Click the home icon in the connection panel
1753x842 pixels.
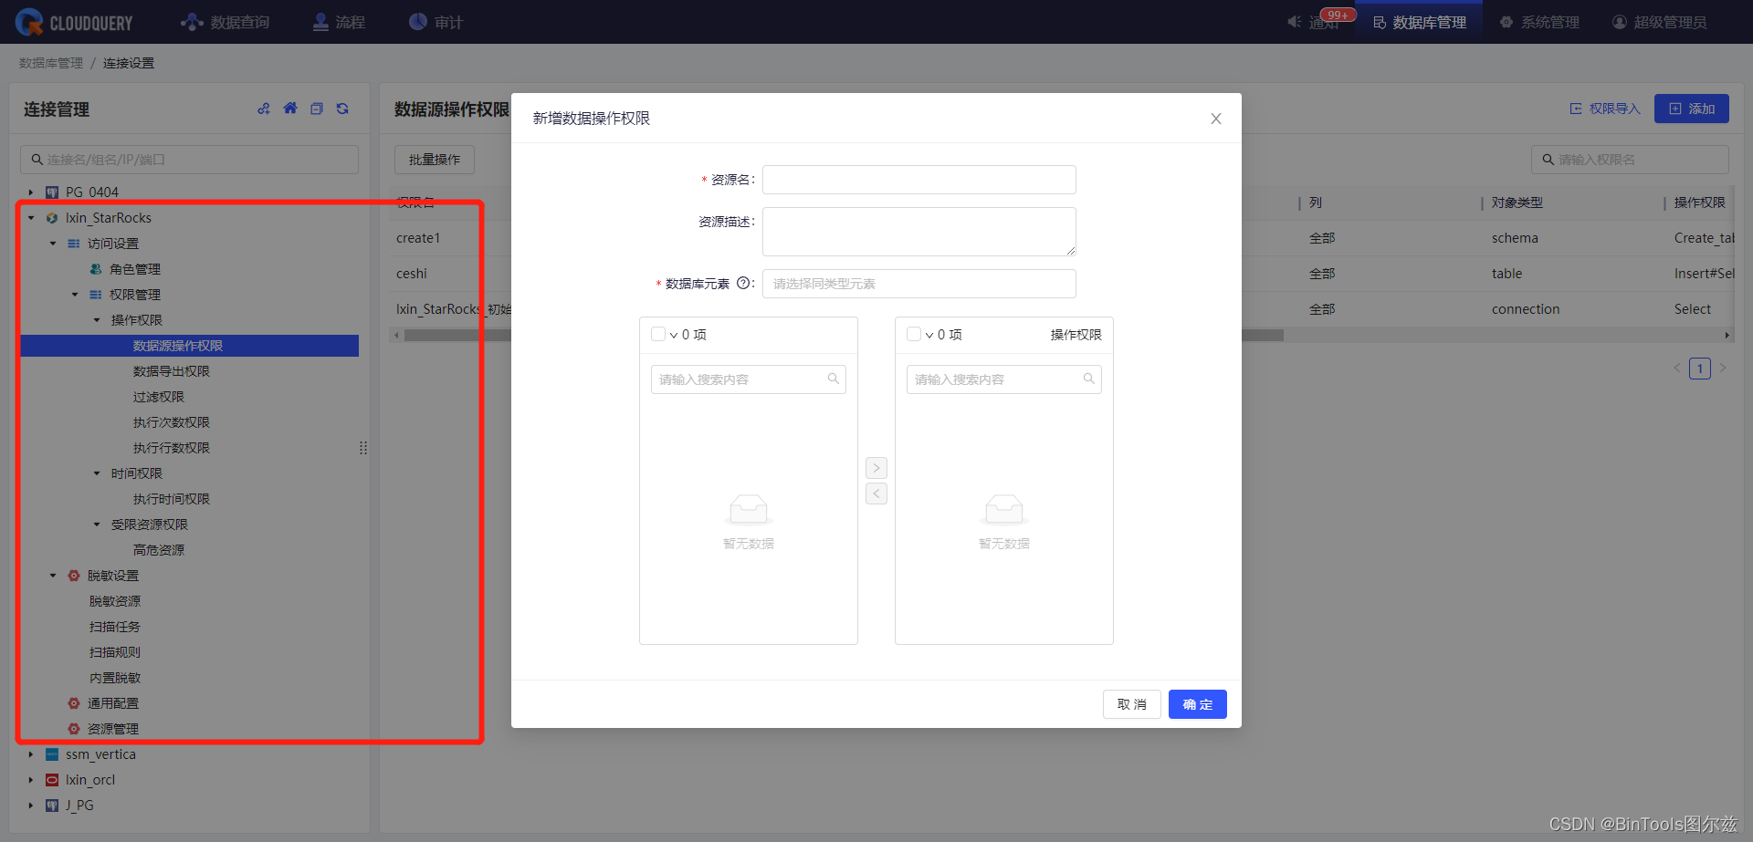(290, 109)
